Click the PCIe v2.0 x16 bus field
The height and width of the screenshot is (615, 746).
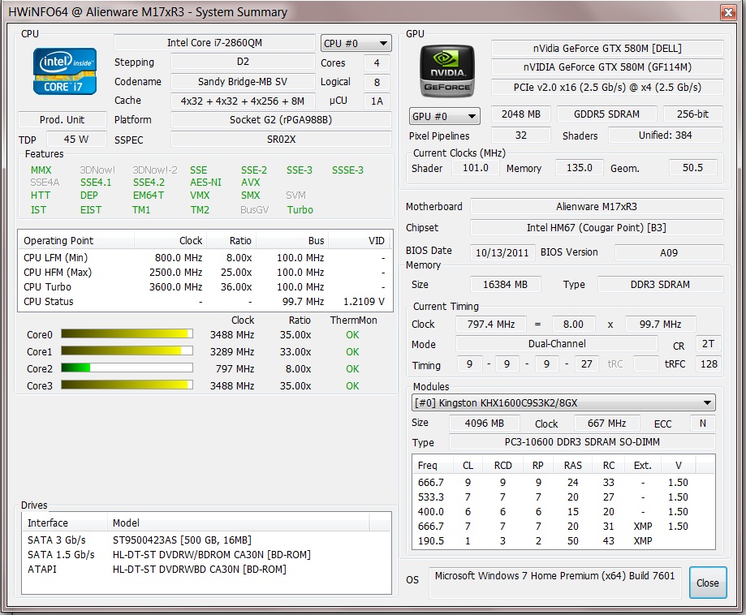click(607, 87)
